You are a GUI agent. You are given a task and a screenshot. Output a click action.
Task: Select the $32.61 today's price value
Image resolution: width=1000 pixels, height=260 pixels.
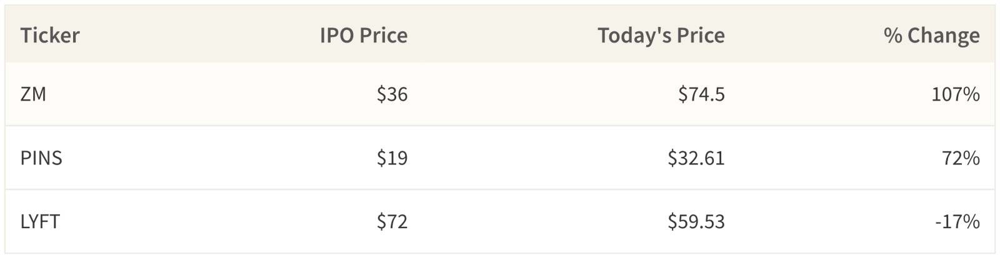696,157
